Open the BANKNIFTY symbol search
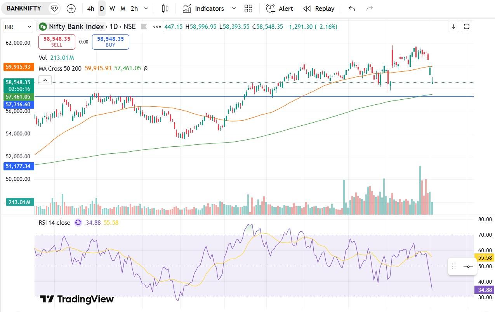Image resolution: width=495 pixels, height=312 pixels. 24,8
